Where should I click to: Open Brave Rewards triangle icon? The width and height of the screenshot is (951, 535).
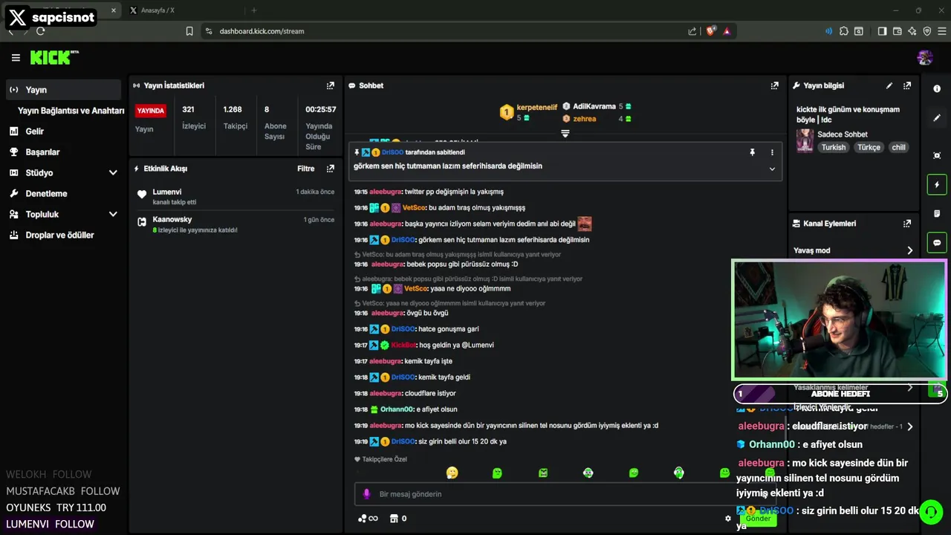[x=727, y=31]
